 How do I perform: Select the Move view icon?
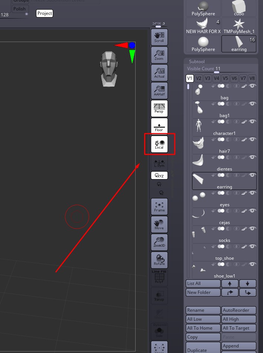159,224
